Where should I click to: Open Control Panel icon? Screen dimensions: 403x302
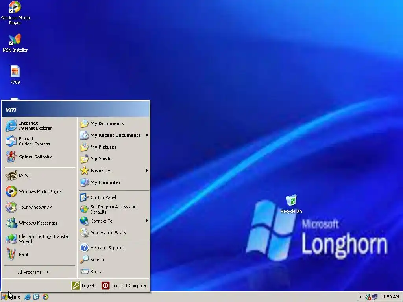click(84, 197)
